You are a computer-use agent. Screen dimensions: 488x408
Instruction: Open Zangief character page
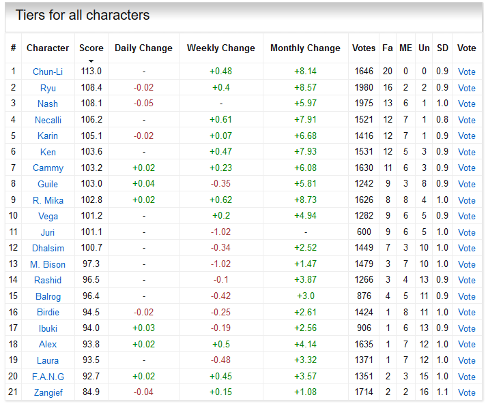(48, 392)
